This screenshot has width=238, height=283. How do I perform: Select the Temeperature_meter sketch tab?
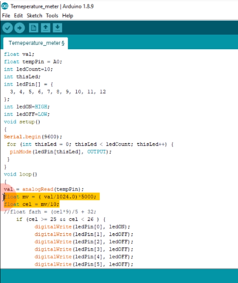point(36,43)
